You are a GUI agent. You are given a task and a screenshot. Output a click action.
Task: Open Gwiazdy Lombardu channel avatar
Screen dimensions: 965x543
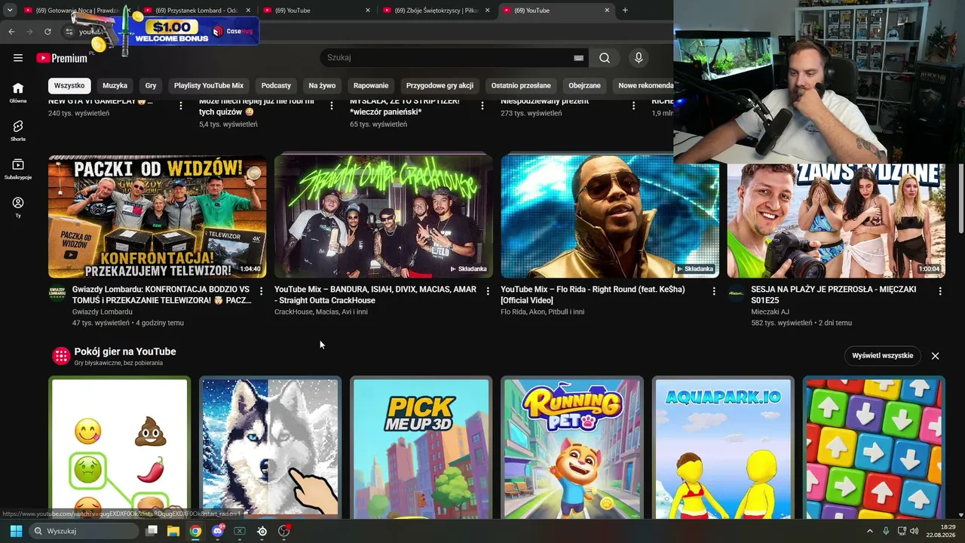tap(57, 293)
